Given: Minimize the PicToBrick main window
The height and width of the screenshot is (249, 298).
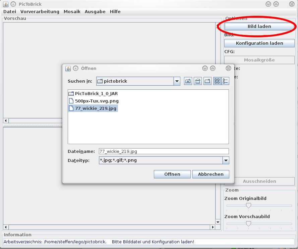Looking at the screenshot, I should [268, 4].
